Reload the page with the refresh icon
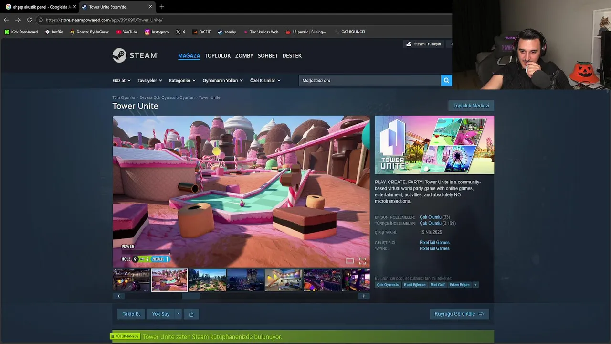This screenshot has height=344, width=611. pyautogui.click(x=29, y=20)
